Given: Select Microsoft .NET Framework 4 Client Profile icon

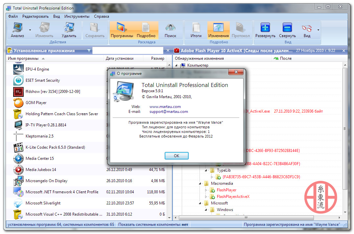Looking at the screenshot, I should pyautogui.click(x=18, y=192).
